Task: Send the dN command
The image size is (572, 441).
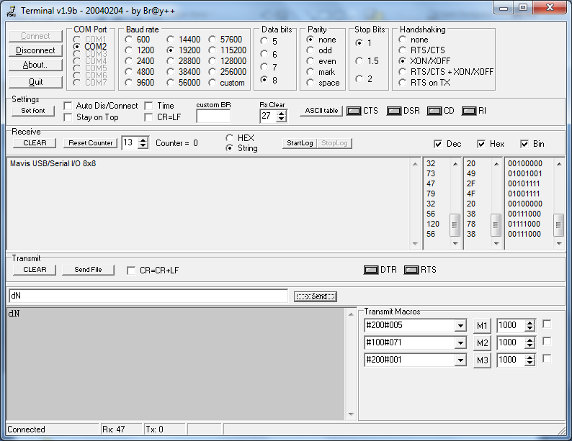Action: (316, 296)
